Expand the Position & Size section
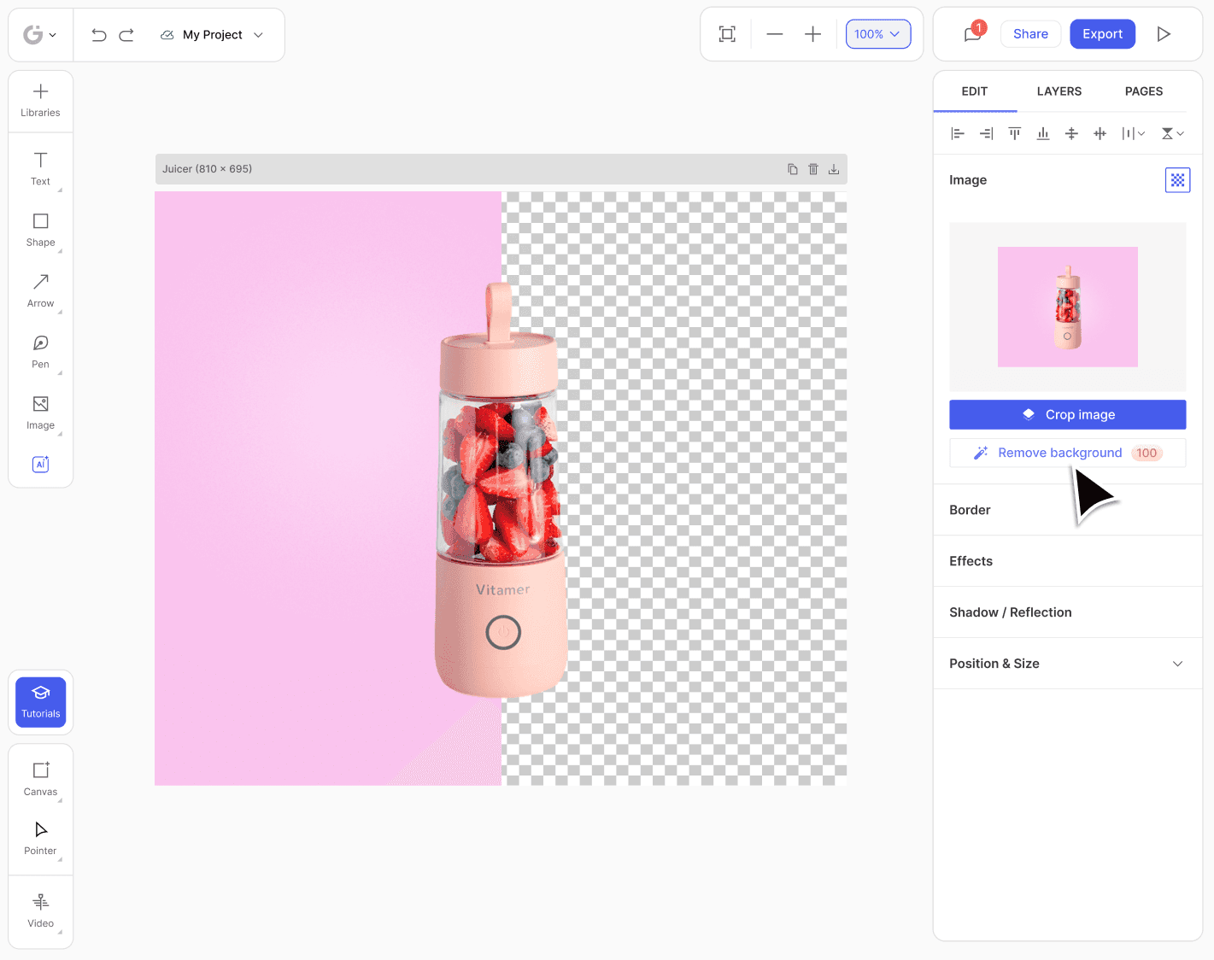Image resolution: width=1214 pixels, height=960 pixels. pyautogui.click(x=1067, y=664)
